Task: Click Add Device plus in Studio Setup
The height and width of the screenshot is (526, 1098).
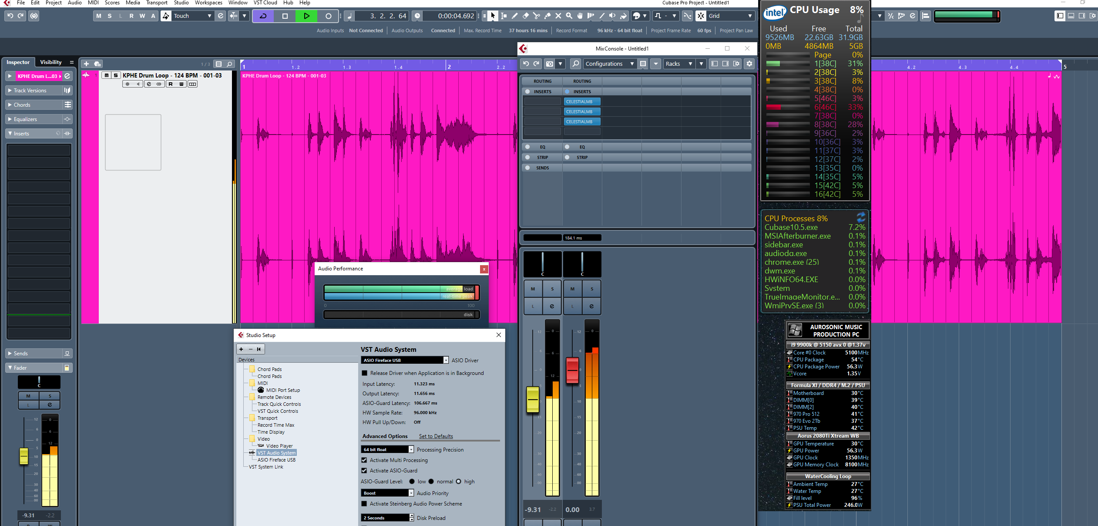Action: tap(241, 349)
